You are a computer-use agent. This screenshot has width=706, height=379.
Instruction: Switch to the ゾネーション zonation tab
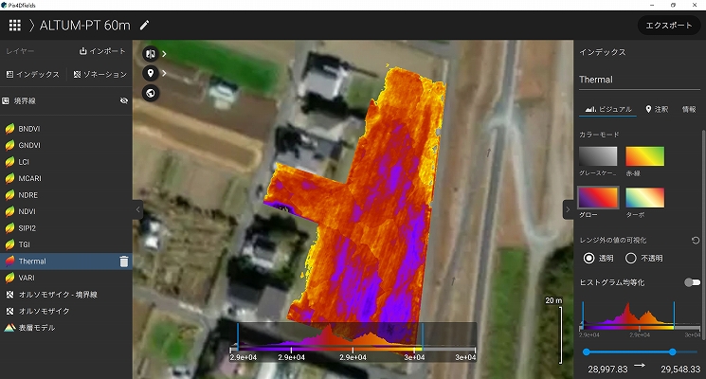[x=100, y=74]
